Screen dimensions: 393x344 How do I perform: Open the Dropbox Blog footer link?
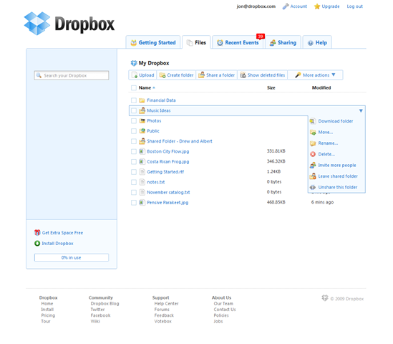click(105, 303)
